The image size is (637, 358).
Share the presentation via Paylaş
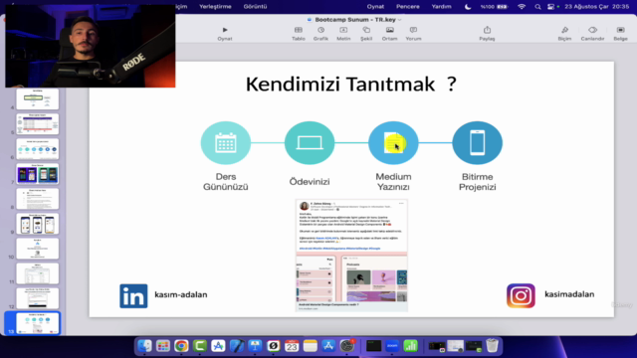(487, 34)
